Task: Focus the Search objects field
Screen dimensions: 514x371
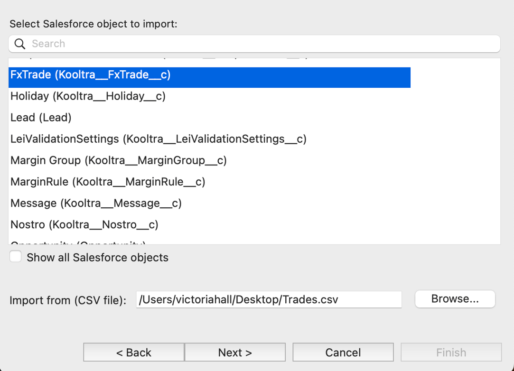Action: tap(254, 44)
